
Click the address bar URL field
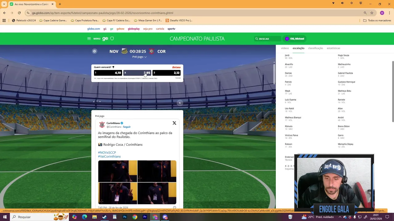click(194, 13)
